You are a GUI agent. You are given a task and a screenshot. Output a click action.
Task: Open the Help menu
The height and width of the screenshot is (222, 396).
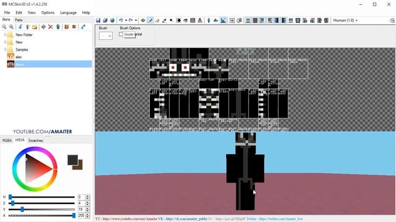[x=86, y=12]
